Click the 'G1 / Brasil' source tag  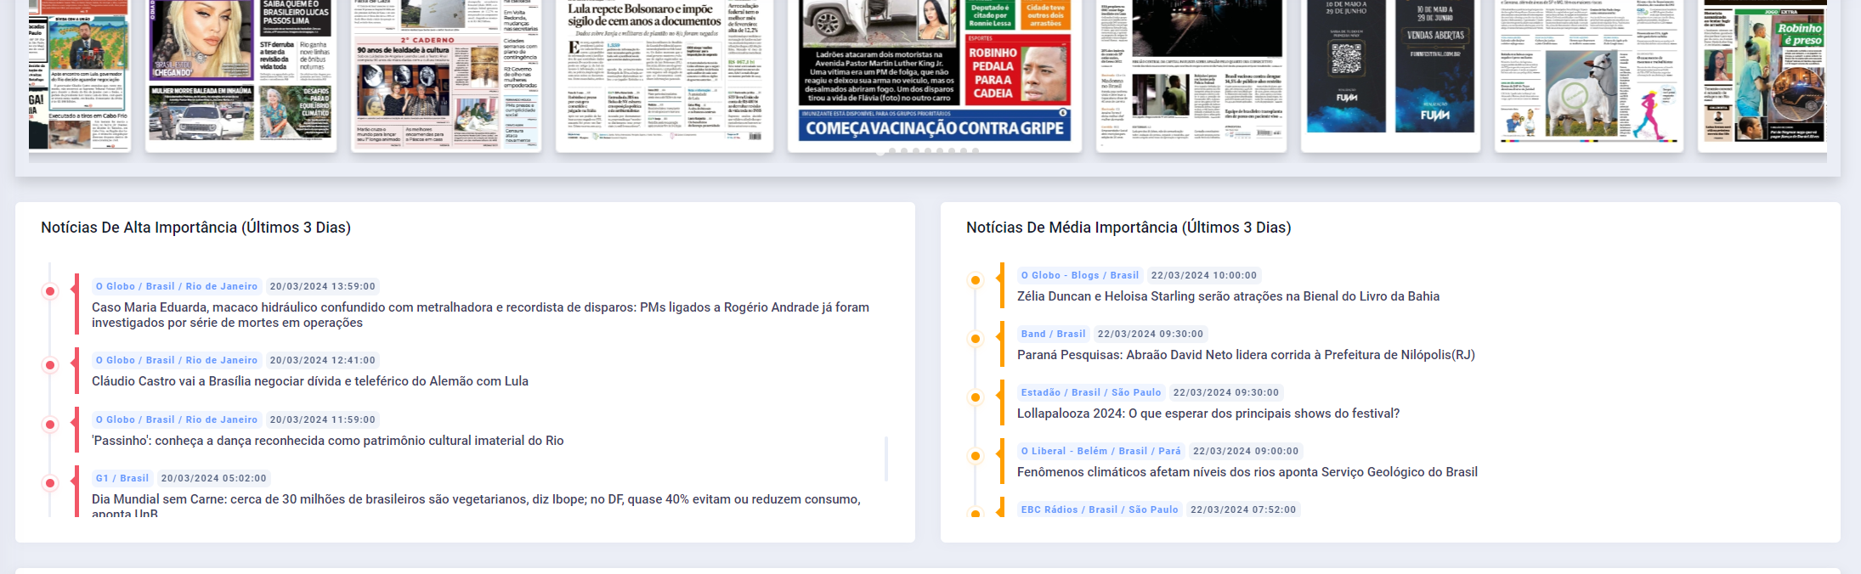point(122,478)
